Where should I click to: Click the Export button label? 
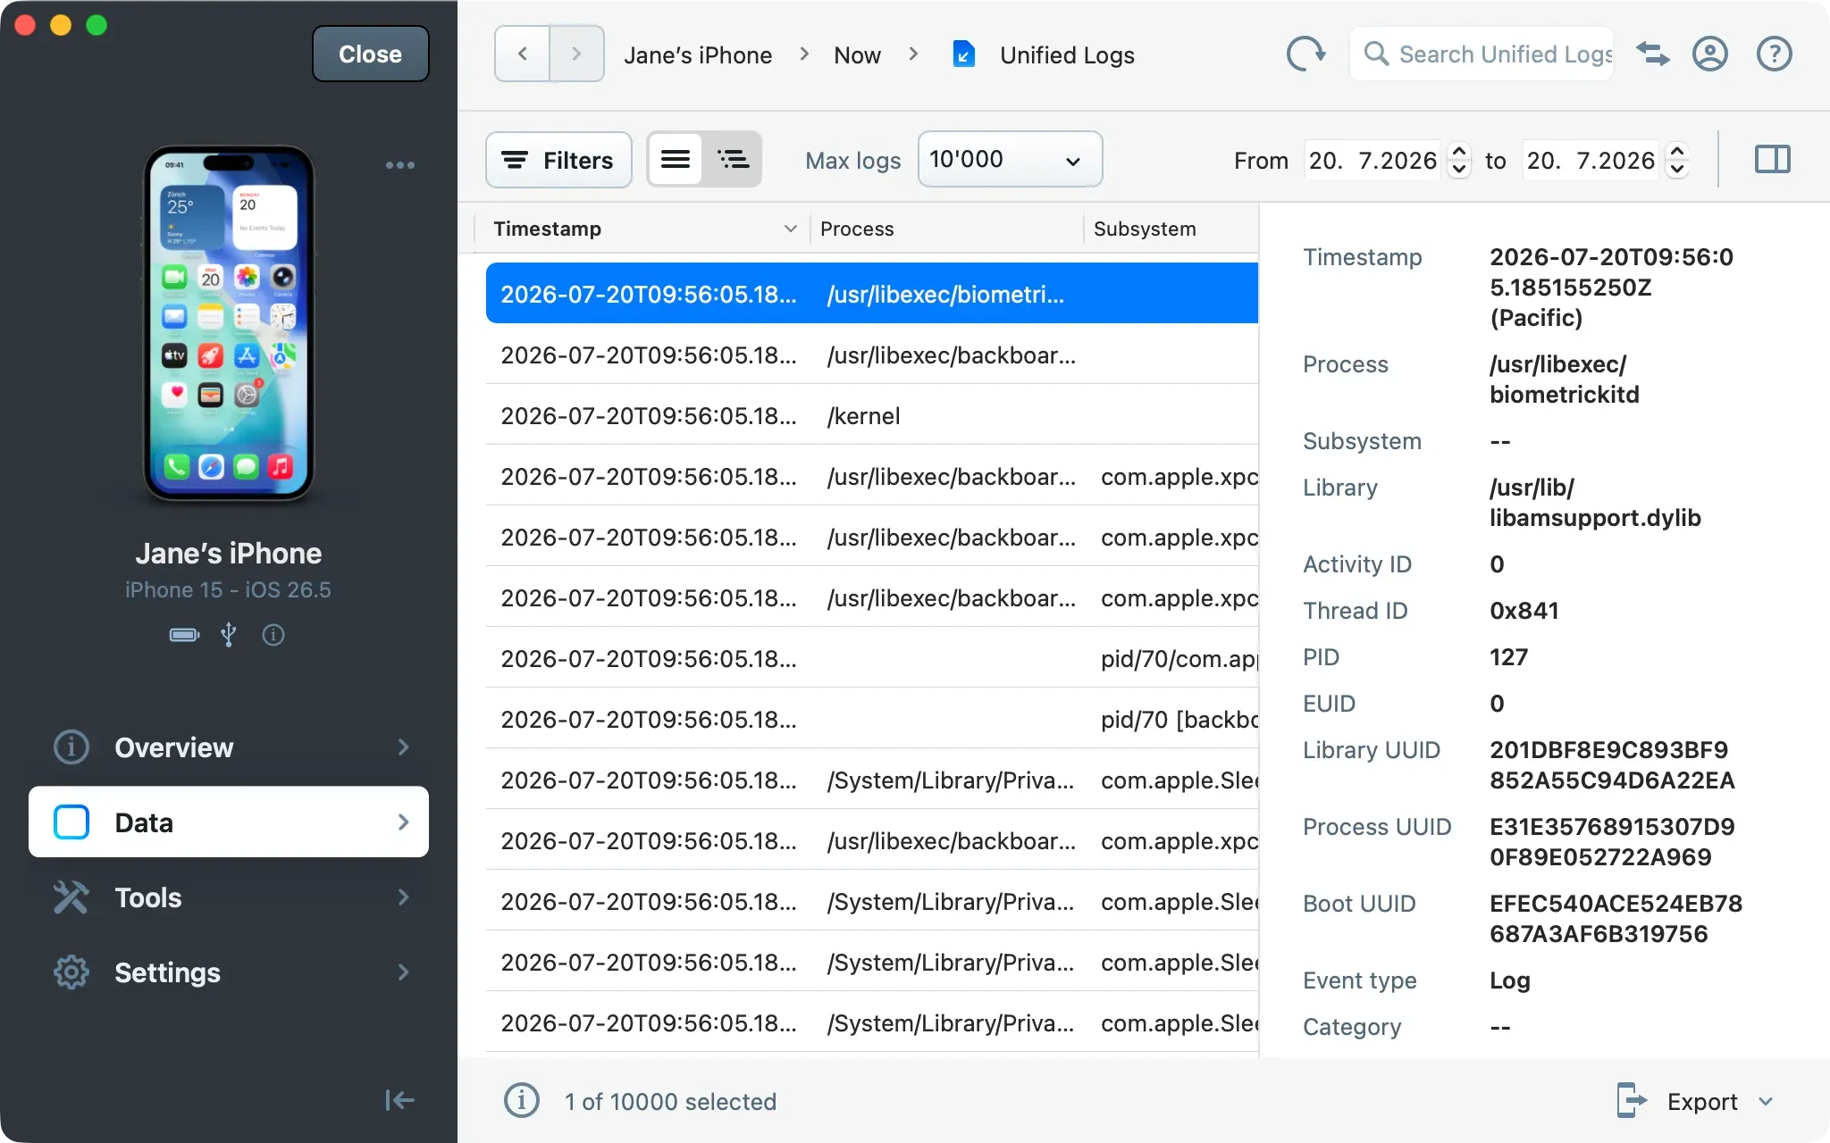pos(1702,1101)
